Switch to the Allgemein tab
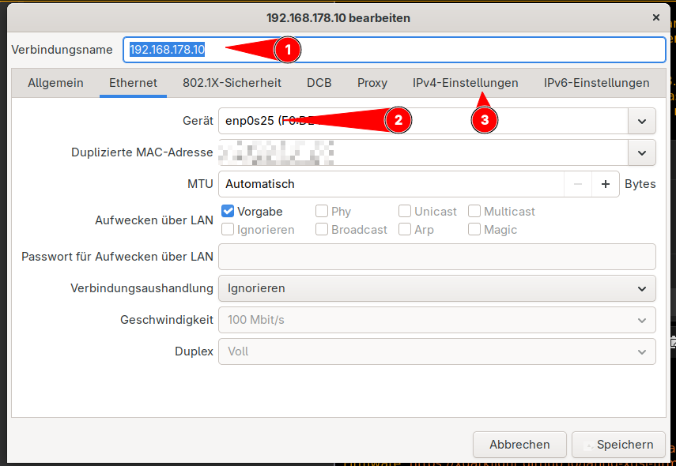The width and height of the screenshot is (676, 466). (x=55, y=82)
